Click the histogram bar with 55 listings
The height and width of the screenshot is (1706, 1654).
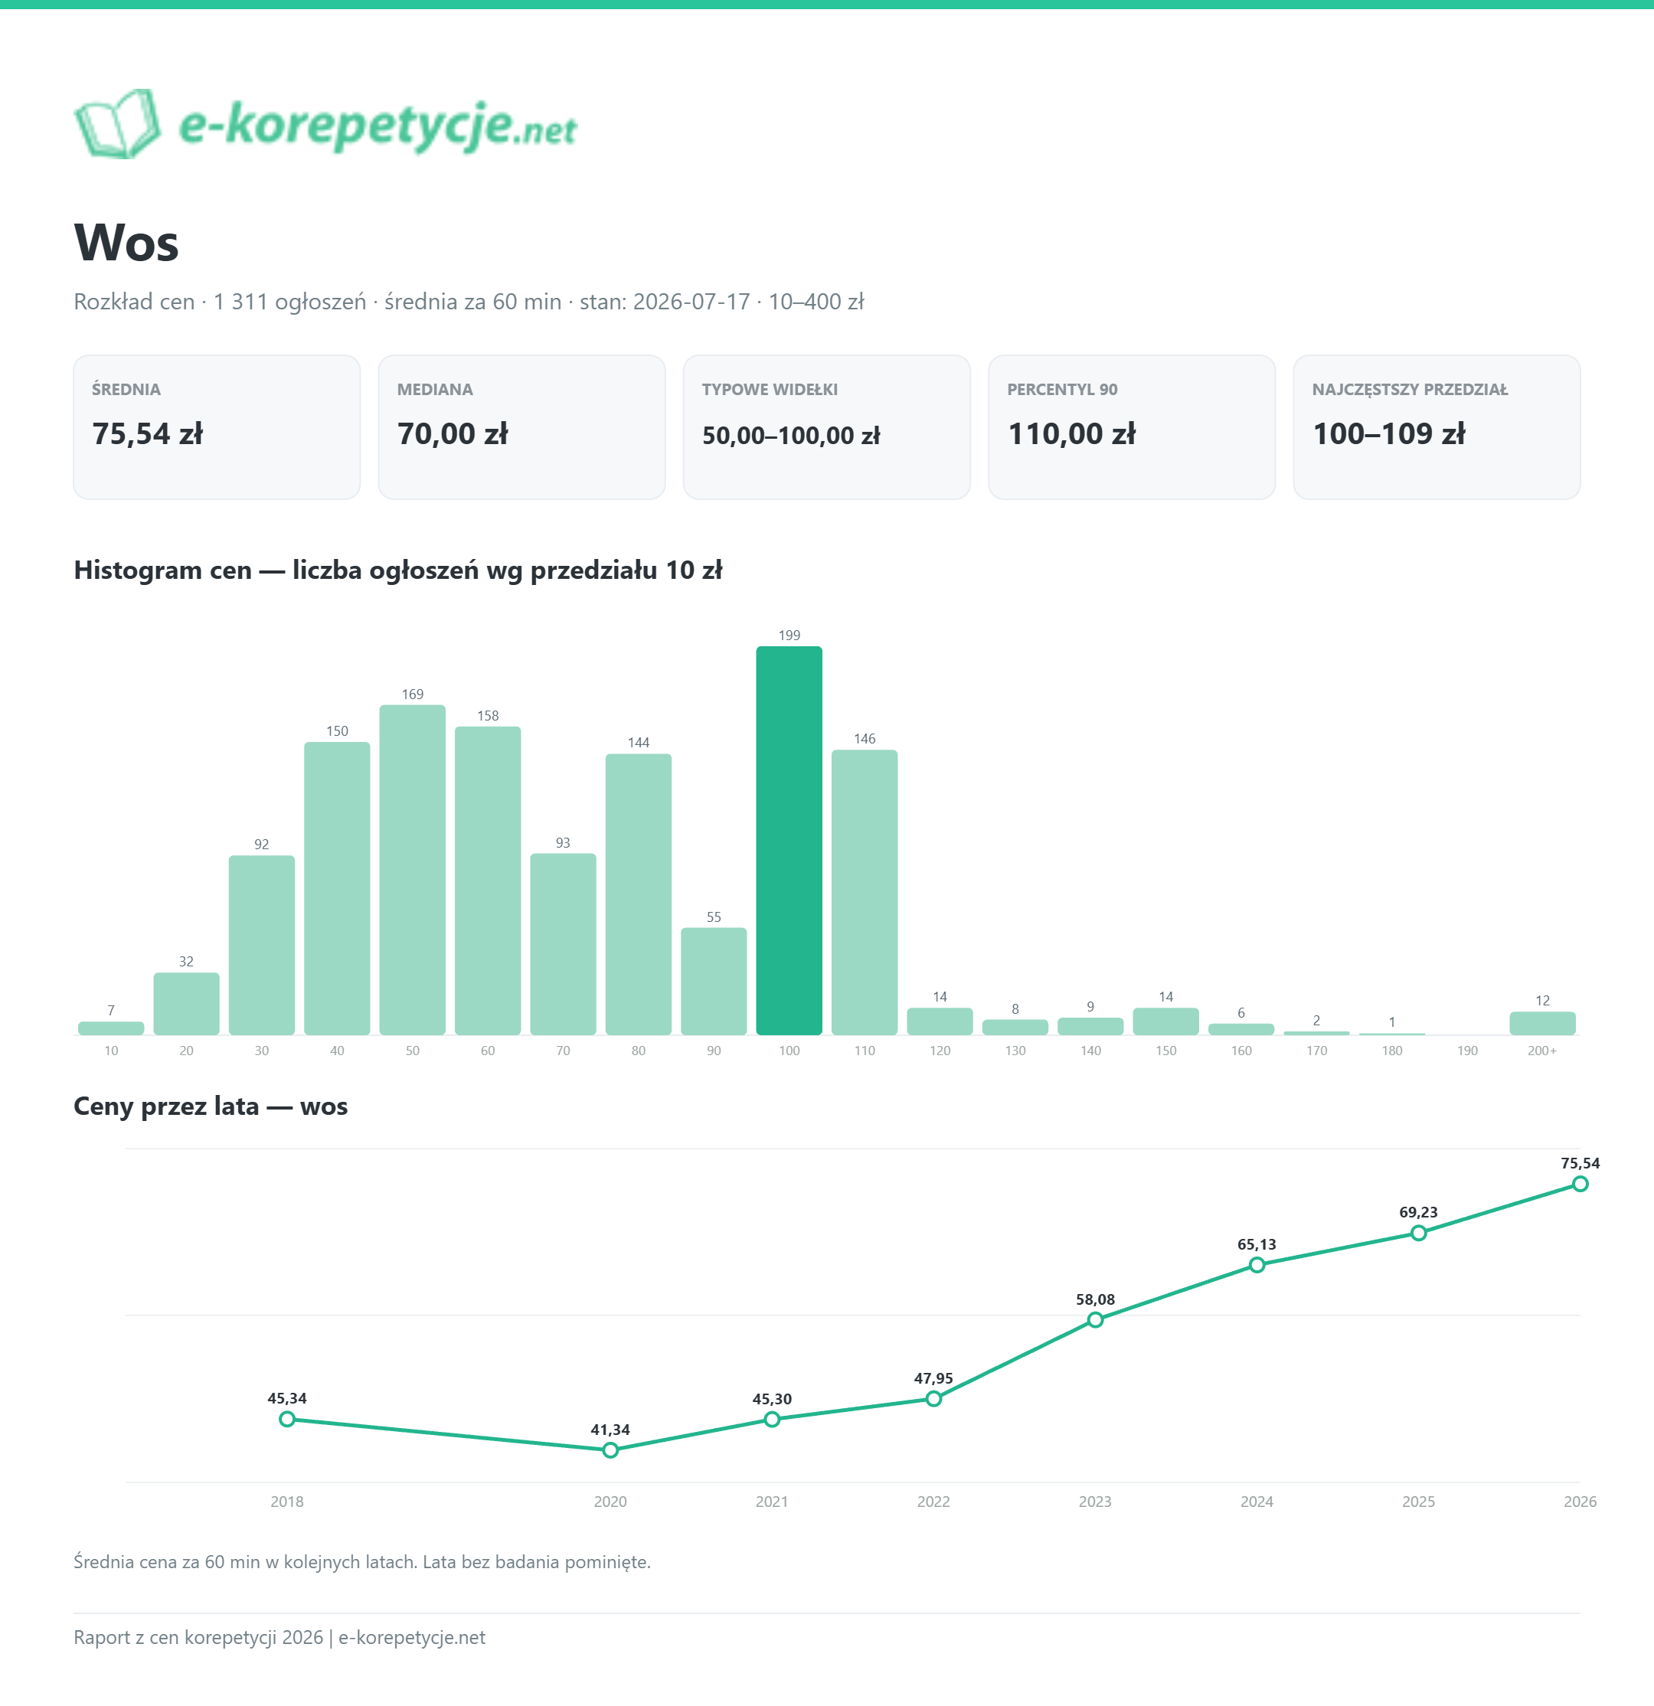pos(714,981)
